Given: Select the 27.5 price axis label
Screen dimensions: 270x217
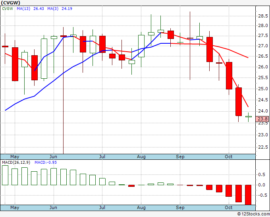Looking at the screenshot, I should pos(263,36).
